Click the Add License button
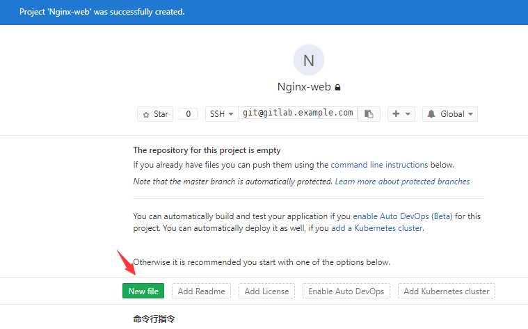The height and width of the screenshot is (329, 528). (x=266, y=291)
